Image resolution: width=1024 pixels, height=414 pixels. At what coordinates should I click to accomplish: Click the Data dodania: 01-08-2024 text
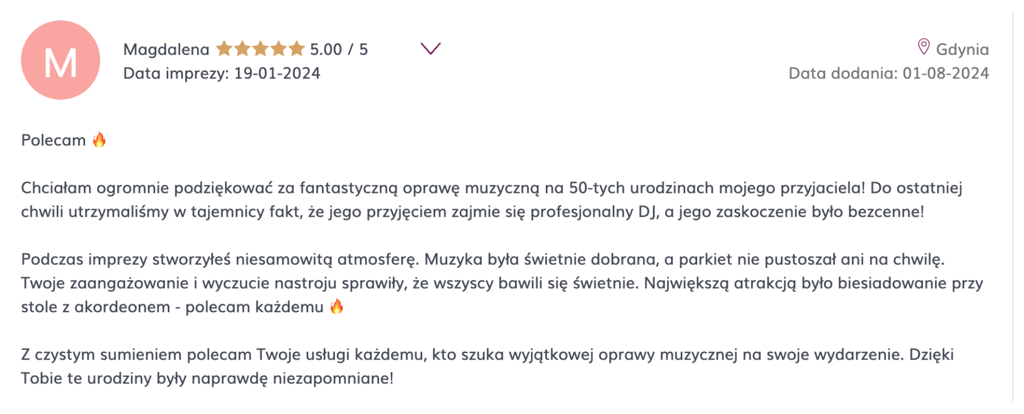tap(889, 74)
